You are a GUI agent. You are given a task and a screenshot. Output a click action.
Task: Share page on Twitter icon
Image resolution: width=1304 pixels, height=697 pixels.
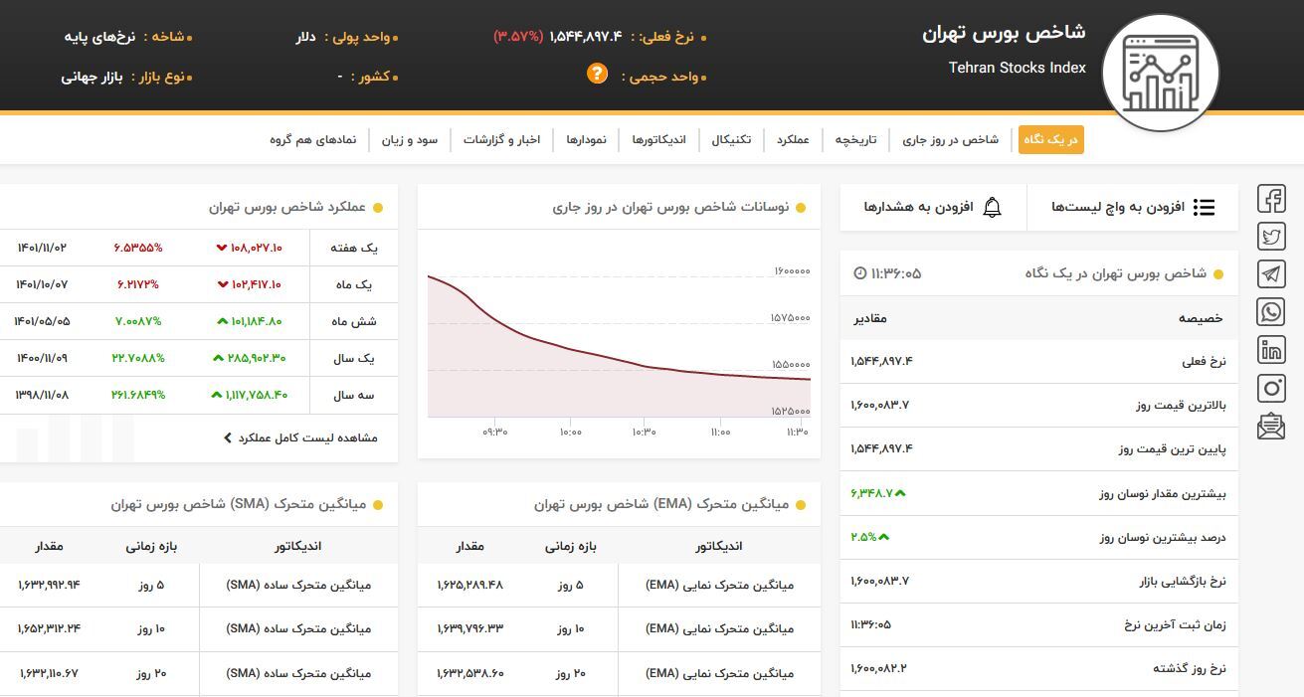pos(1271,237)
